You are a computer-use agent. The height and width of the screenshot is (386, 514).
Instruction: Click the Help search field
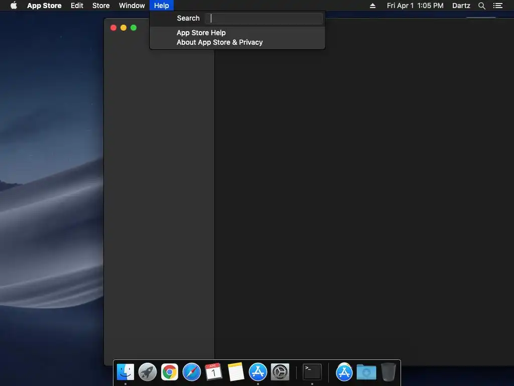tap(264, 19)
